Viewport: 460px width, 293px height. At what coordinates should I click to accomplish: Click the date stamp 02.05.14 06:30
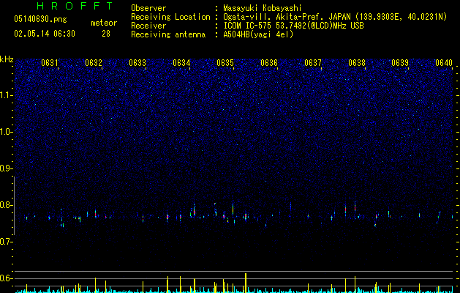pos(45,34)
